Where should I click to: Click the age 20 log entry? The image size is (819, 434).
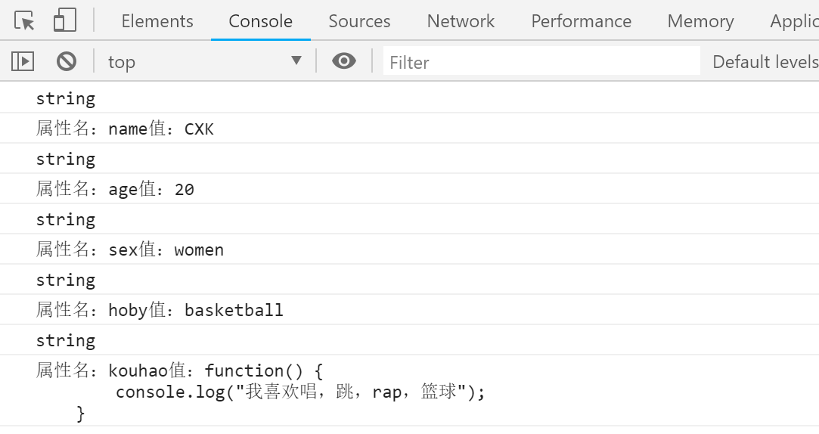pyautogui.click(x=116, y=189)
